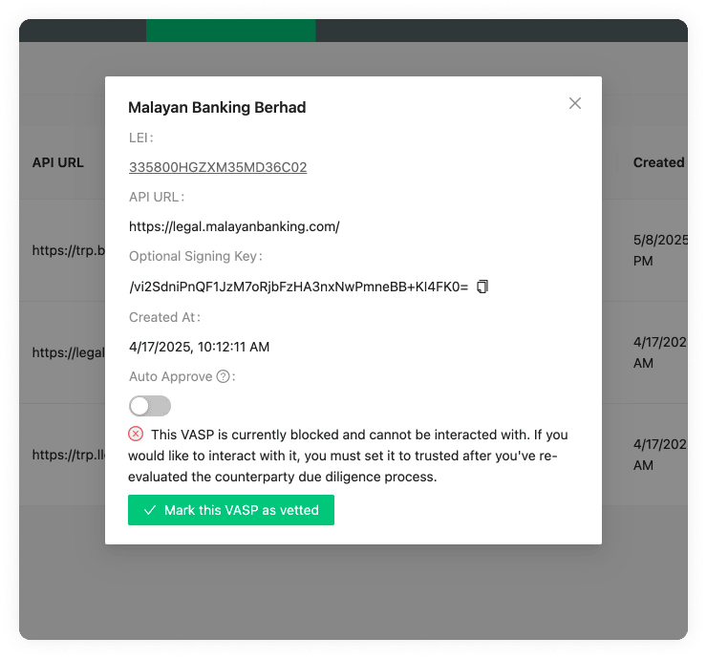
Task: Click the red blocked warning icon
Action: pyautogui.click(x=136, y=434)
